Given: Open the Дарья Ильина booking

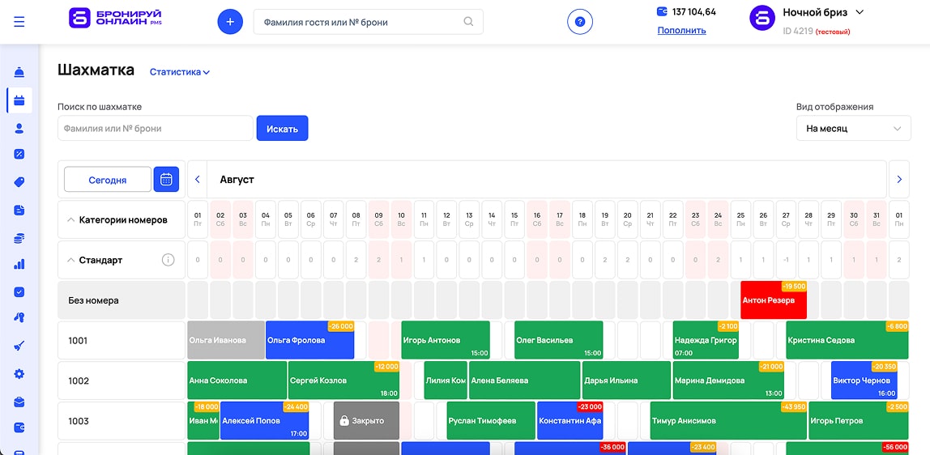Looking at the screenshot, I should point(626,381).
